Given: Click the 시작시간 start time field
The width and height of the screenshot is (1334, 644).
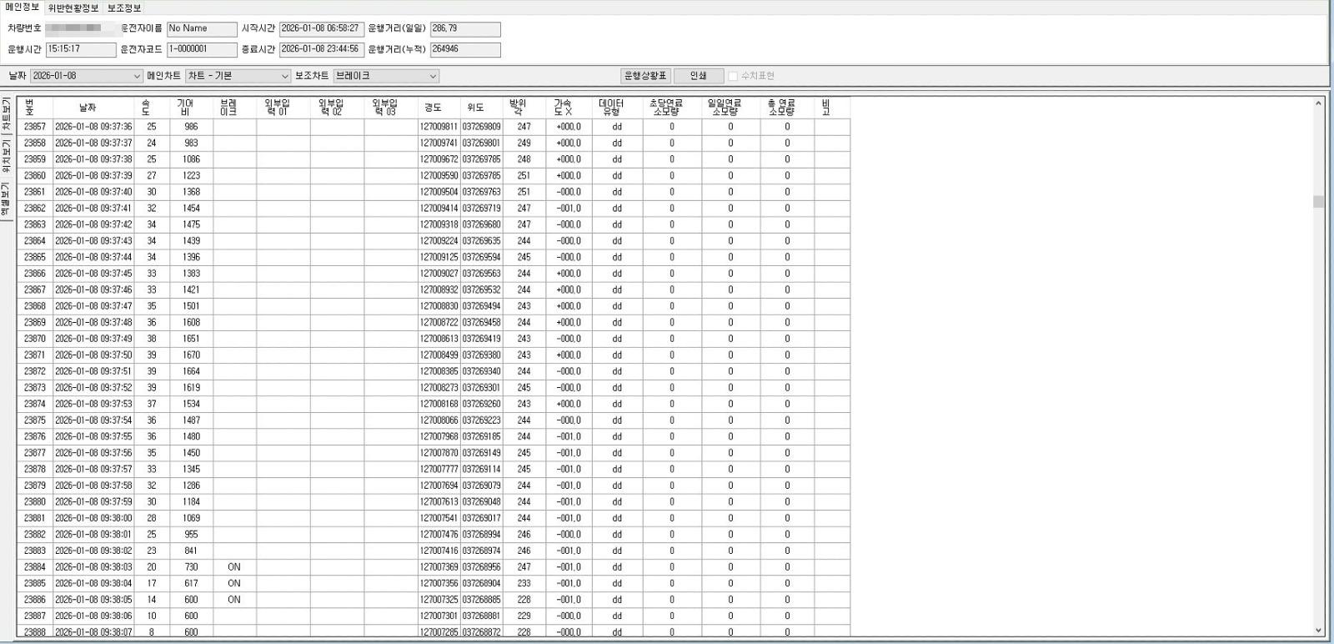Looking at the screenshot, I should tap(321, 29).
